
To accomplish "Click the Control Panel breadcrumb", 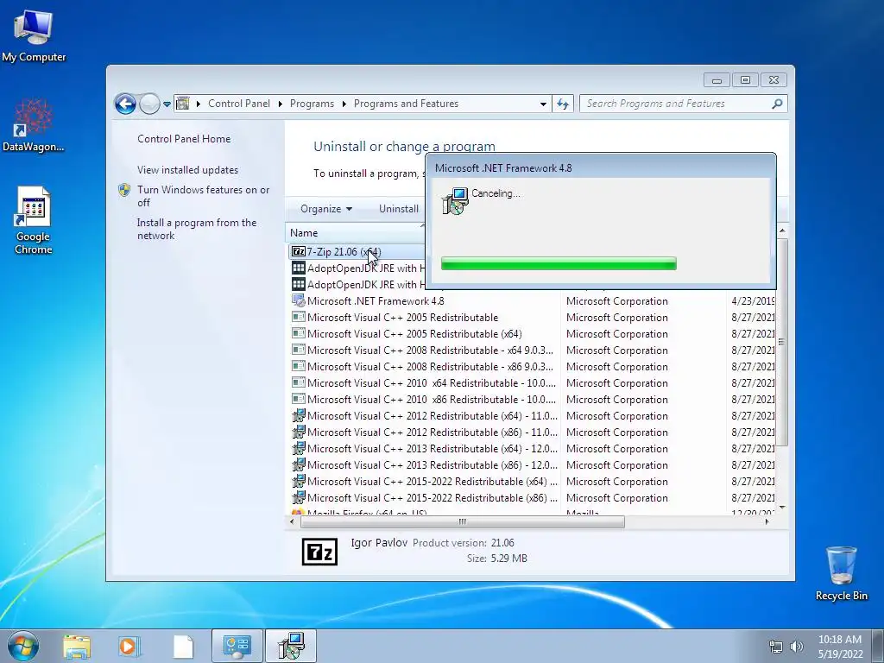I will (239, 104).
